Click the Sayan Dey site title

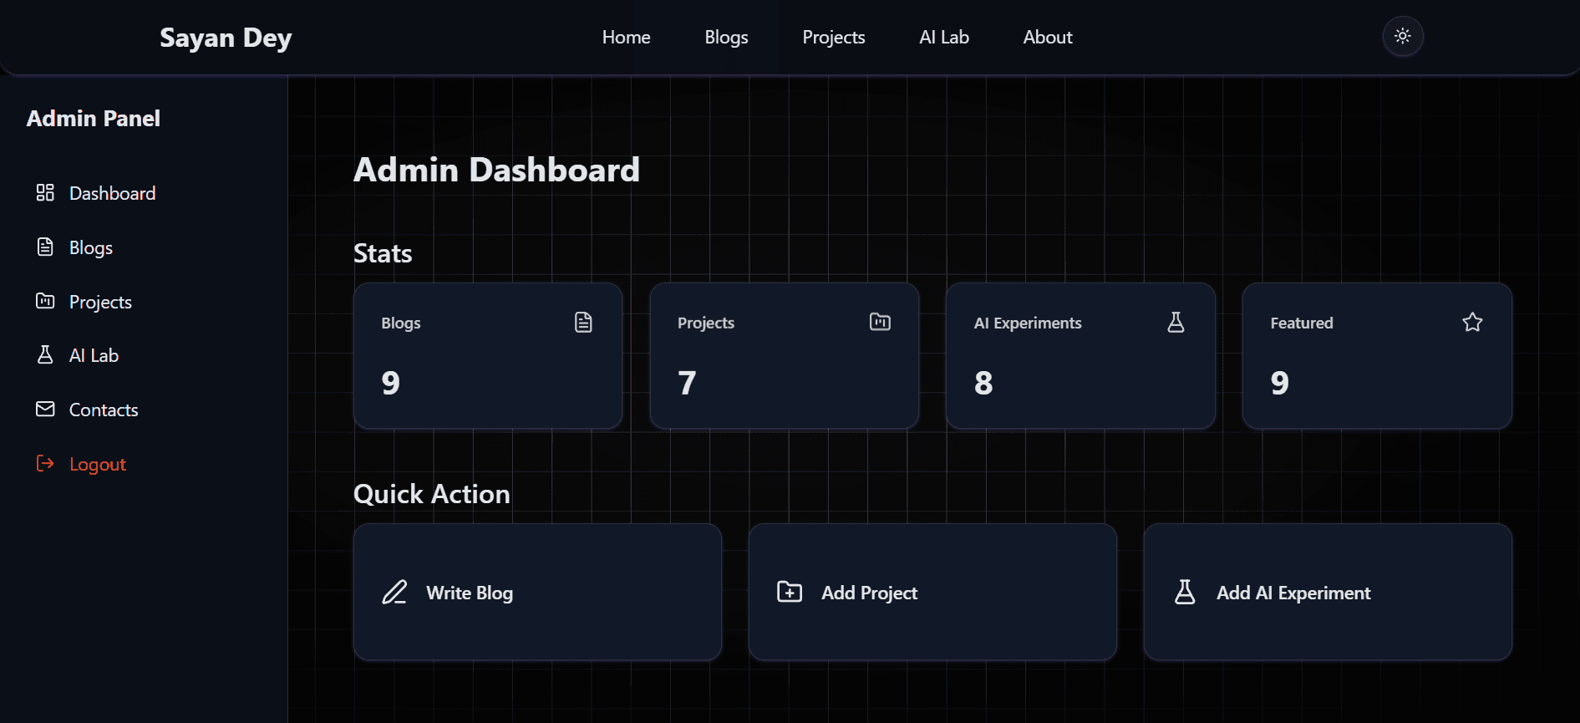click(x=226, y=38)
